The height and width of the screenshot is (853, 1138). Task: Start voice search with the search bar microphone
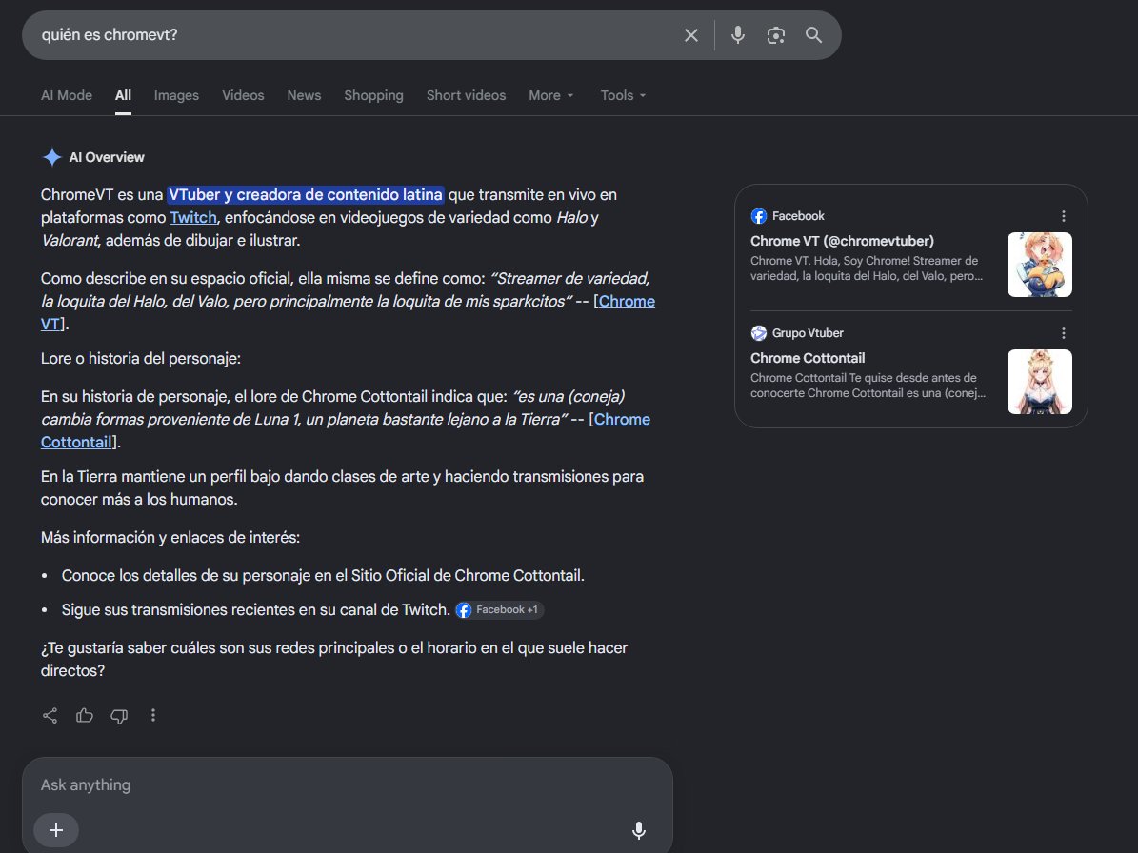pyautogui.click(x=737, y=35)
